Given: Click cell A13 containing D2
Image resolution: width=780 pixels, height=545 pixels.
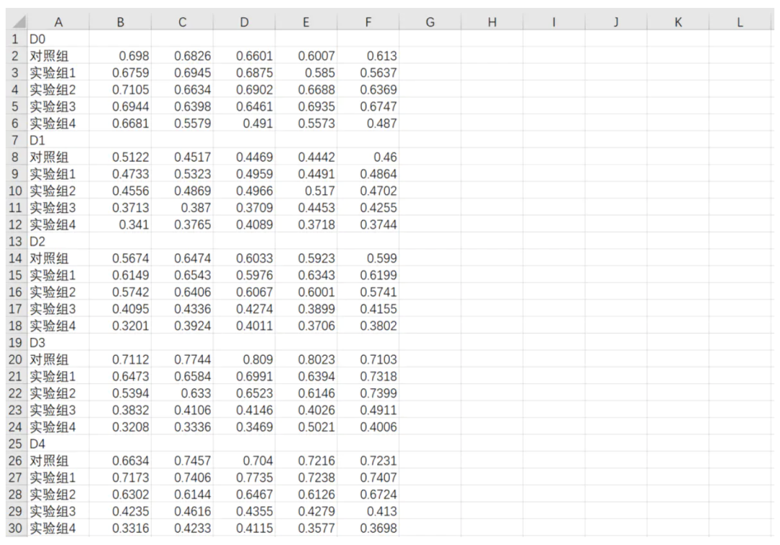Looking at the screenshot, I should click(x=58, y=241).
